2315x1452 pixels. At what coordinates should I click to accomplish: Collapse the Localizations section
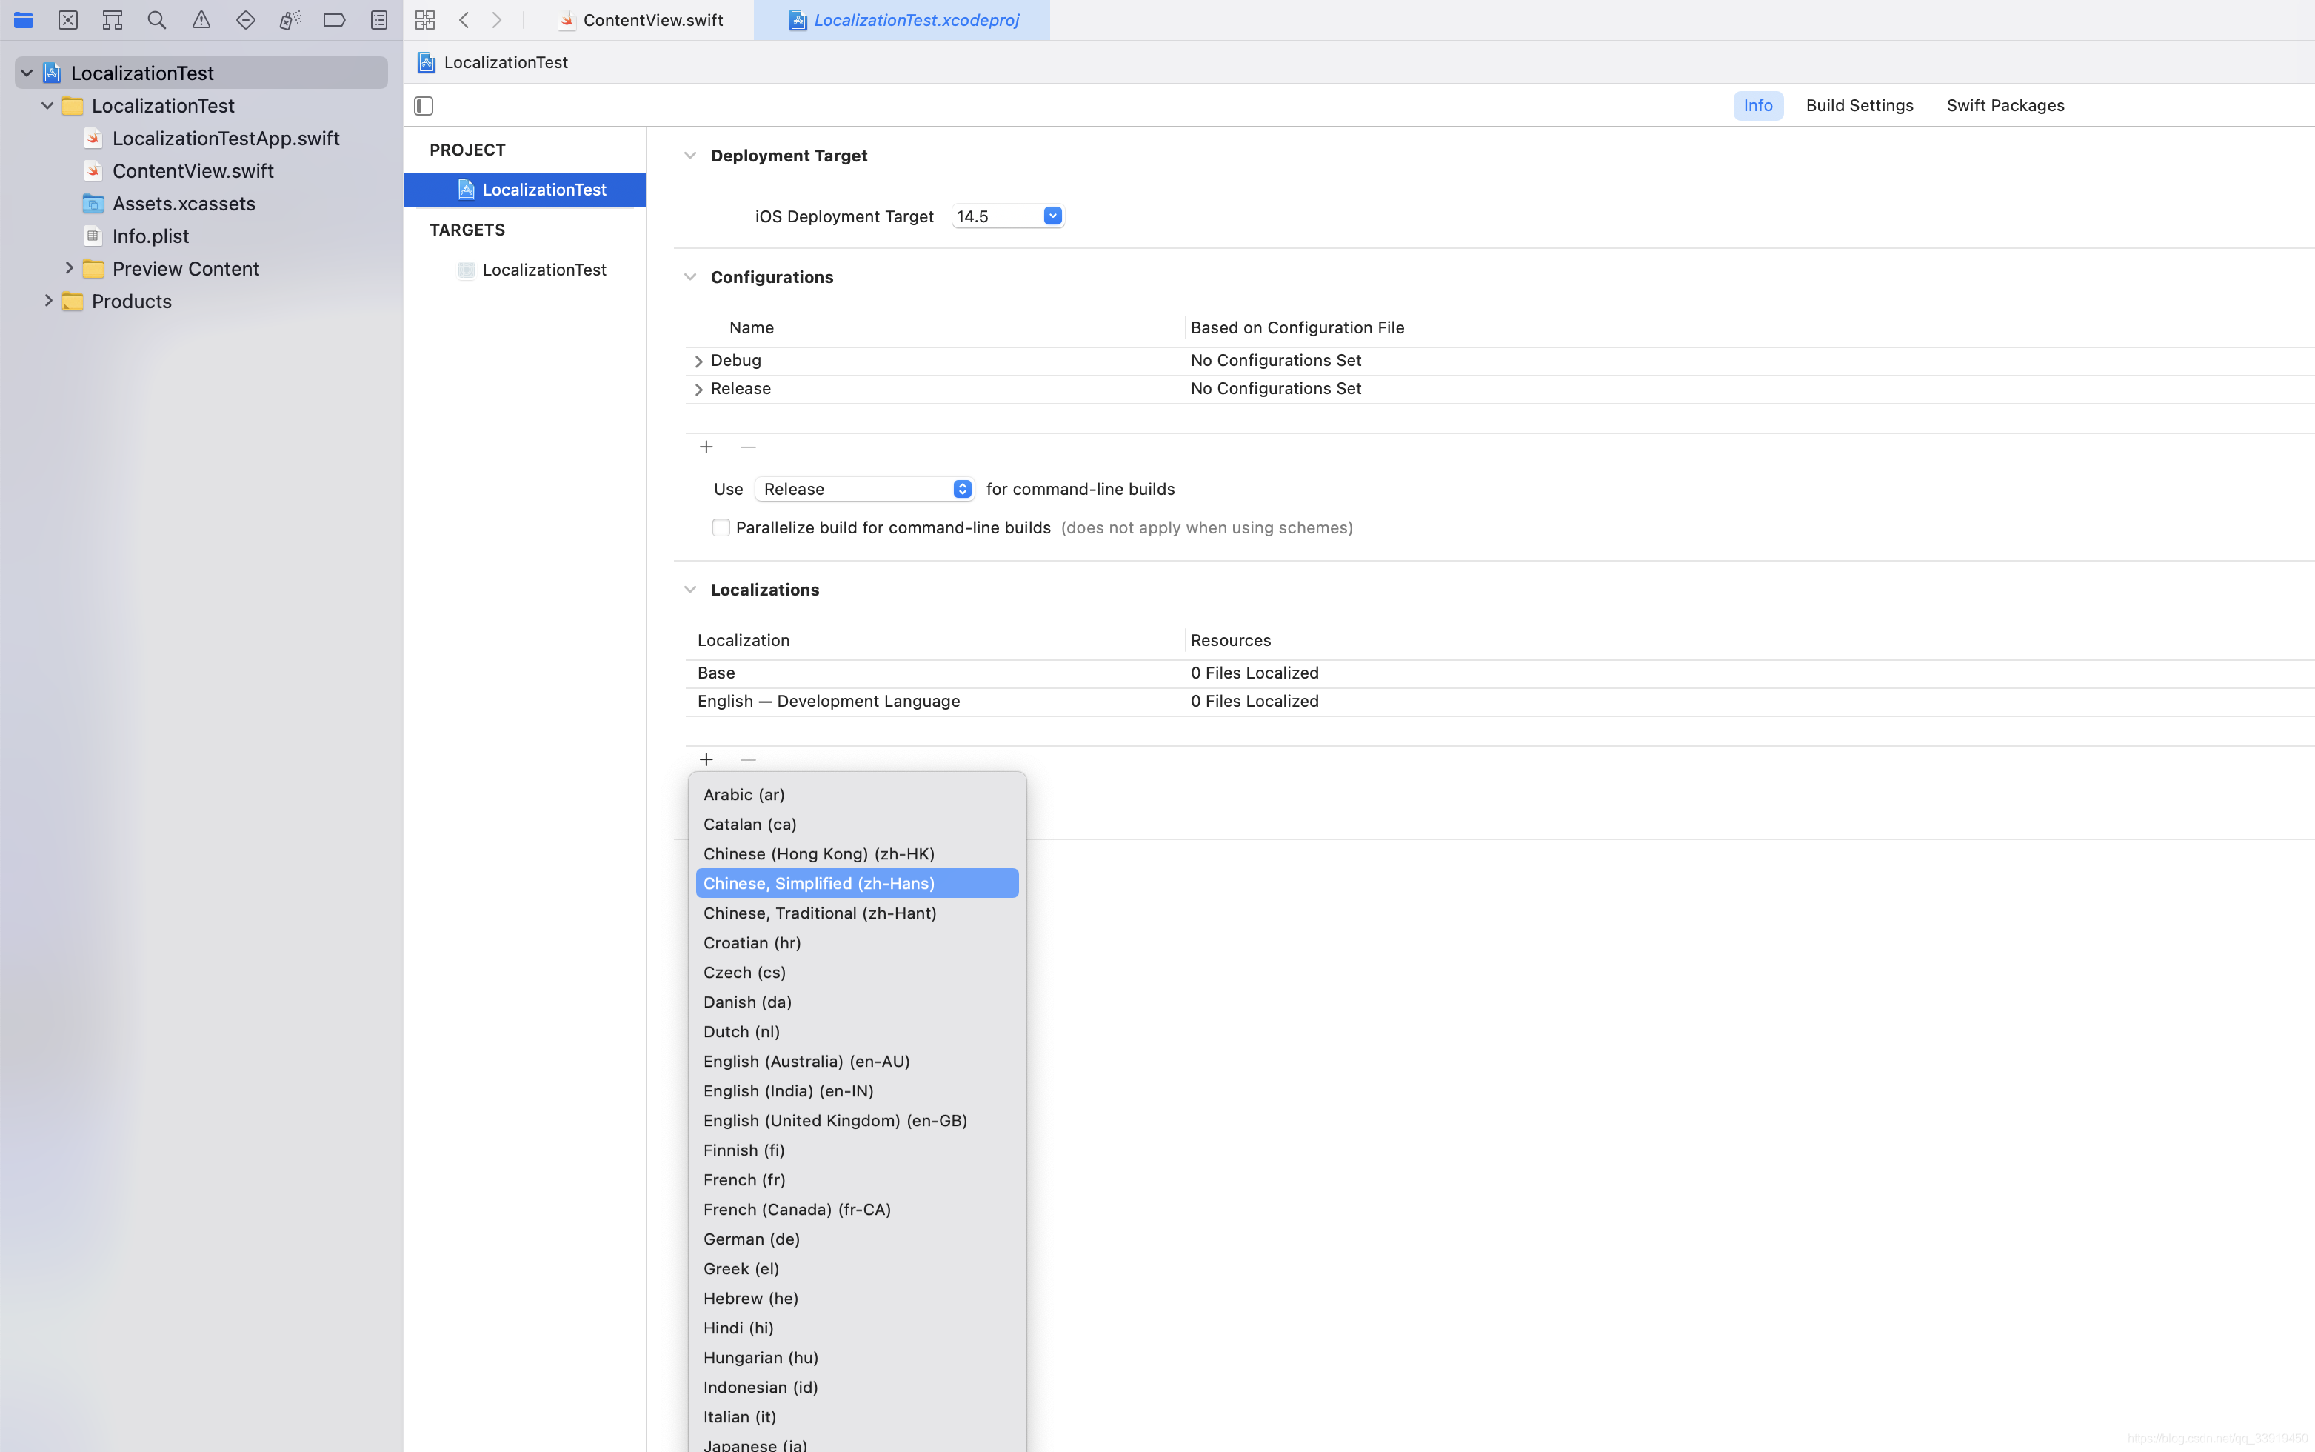[x=690, y=590]
